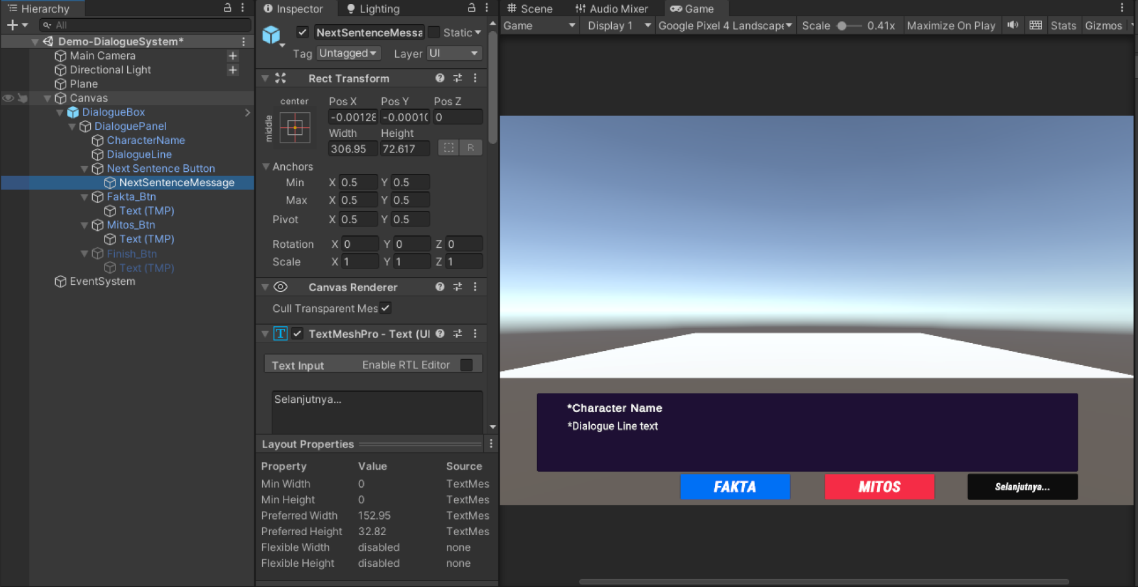Image resolution: width=1138 pixels, height=587 pixels.
Task: Click the anchor preset icon in Rect Transform
Action: pos(295,128)
